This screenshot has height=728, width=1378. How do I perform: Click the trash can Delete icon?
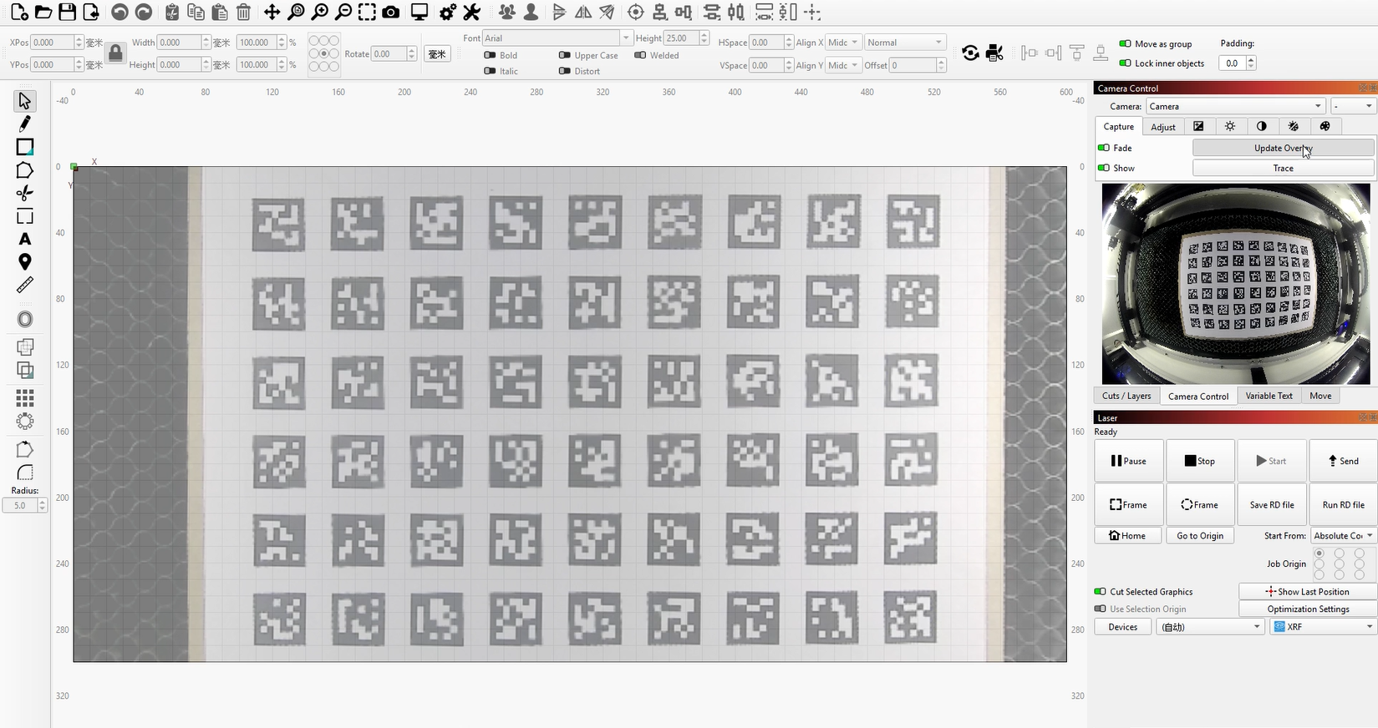243,13
